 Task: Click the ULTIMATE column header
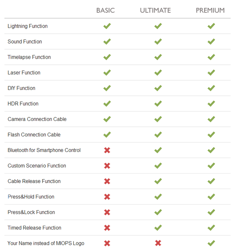(x=155, y=10)
